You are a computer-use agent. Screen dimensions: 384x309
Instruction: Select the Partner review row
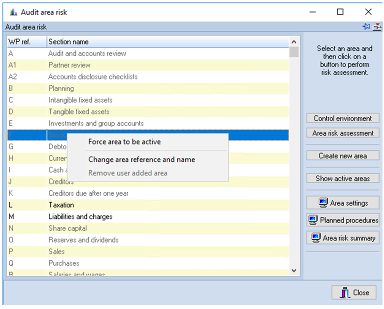148,65
